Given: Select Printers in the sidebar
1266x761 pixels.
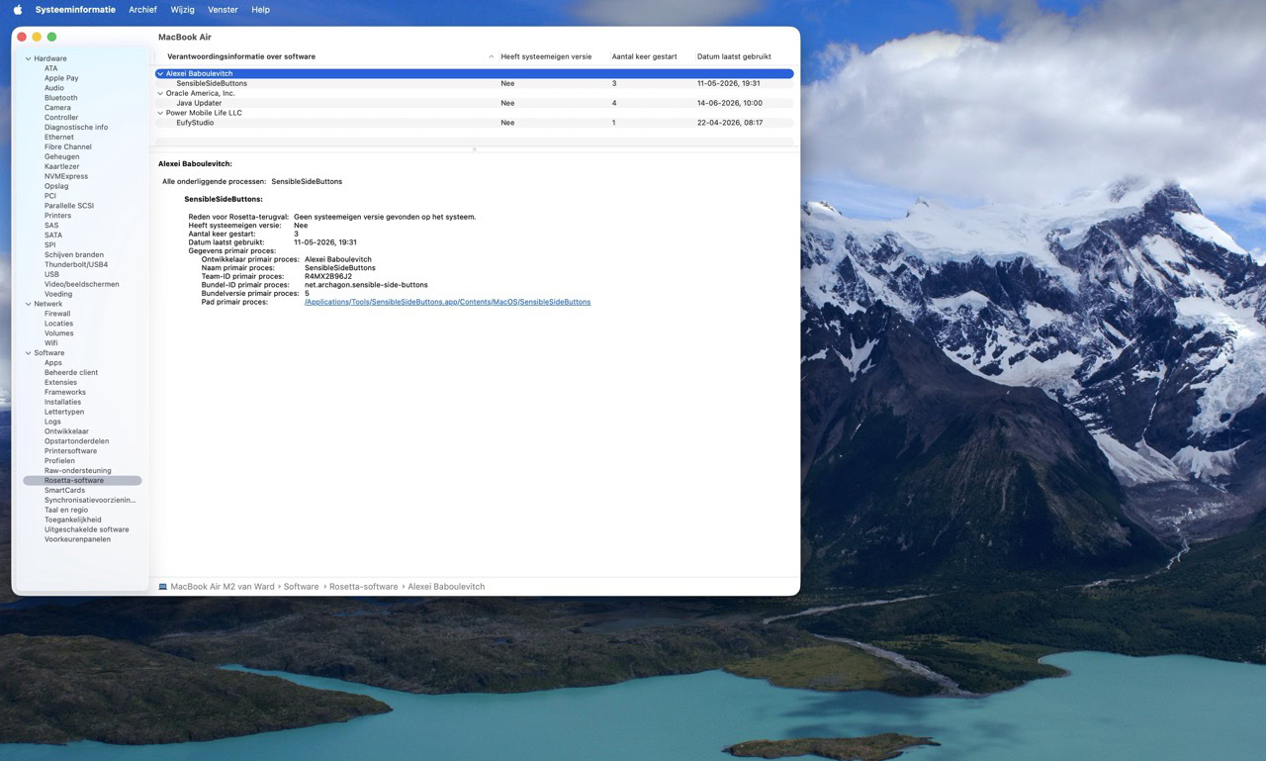Looking at the screenshot, I should point(57,216).
